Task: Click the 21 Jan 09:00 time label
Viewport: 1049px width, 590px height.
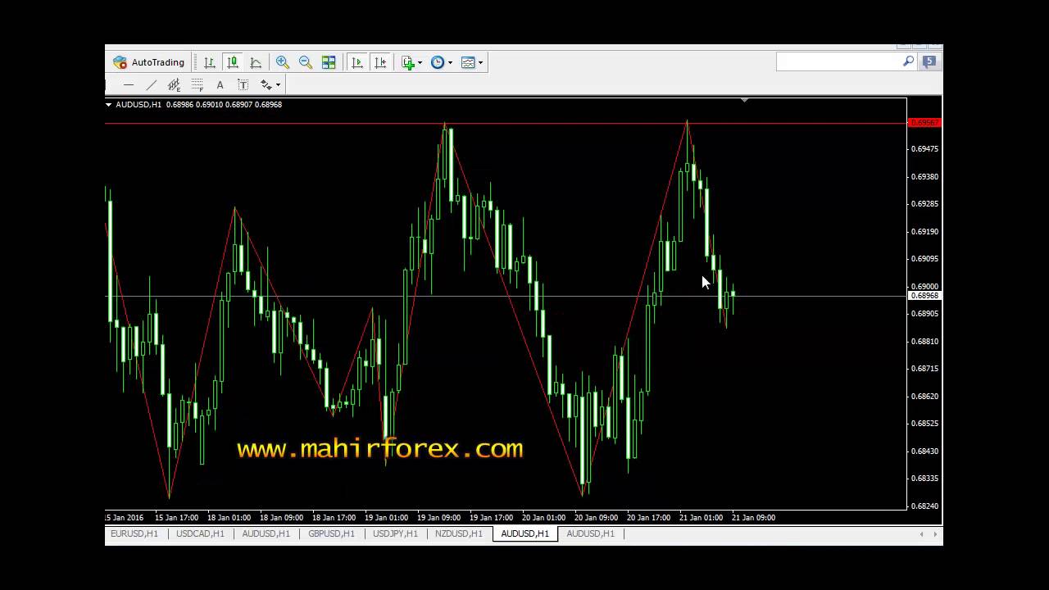Action: point(753,518)
